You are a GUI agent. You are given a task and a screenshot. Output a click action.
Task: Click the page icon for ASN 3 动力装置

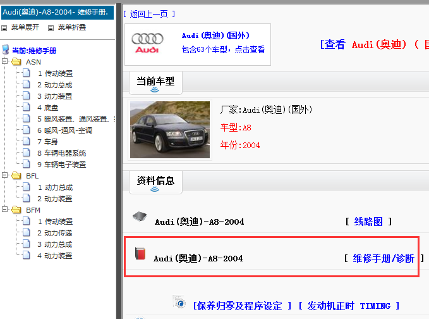[27, 96]
